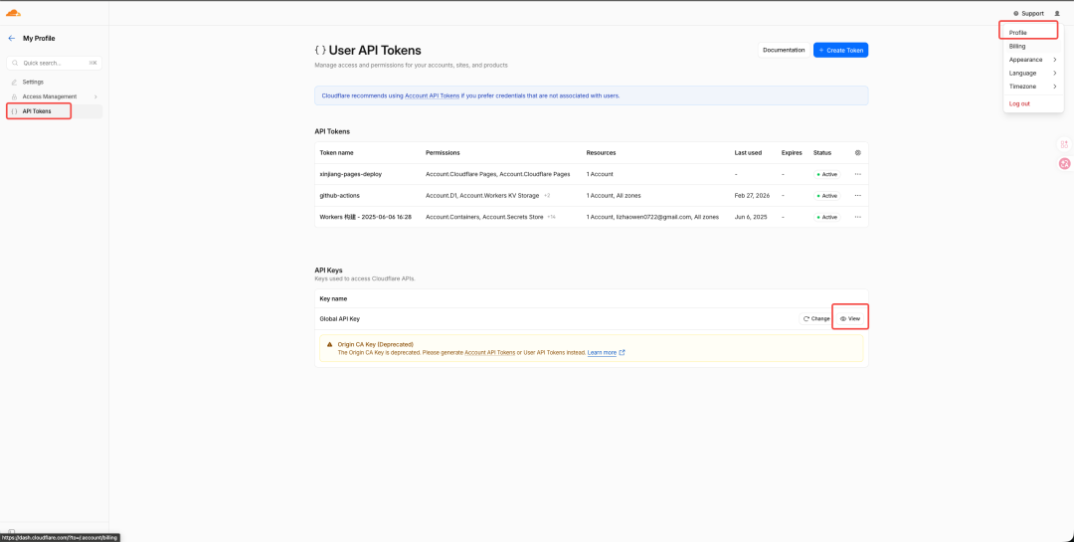1074x542 pixels.
Task: View the Global API Key
Action: (850, 318)
